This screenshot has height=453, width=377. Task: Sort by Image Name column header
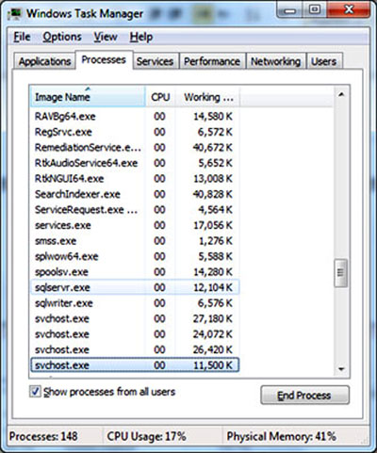click(x=88, y=97)
